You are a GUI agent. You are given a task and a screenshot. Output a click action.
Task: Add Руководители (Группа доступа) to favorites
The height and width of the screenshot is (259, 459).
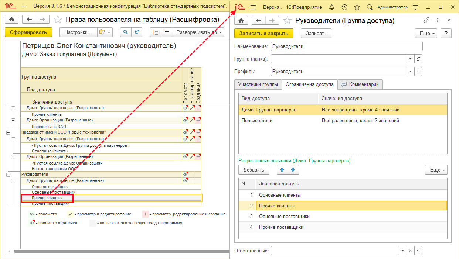point(288,20)
